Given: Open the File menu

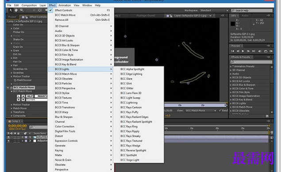Looking at the screenshot, I should tap(9, 5).
